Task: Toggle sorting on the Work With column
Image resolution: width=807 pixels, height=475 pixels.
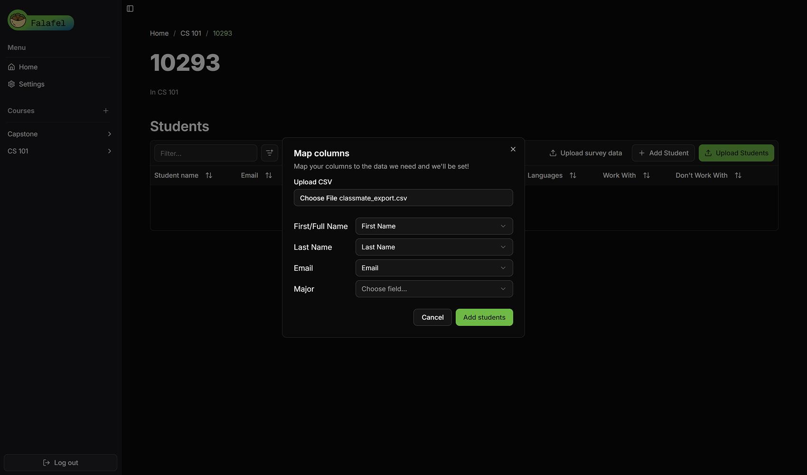Action: [647, 175]
